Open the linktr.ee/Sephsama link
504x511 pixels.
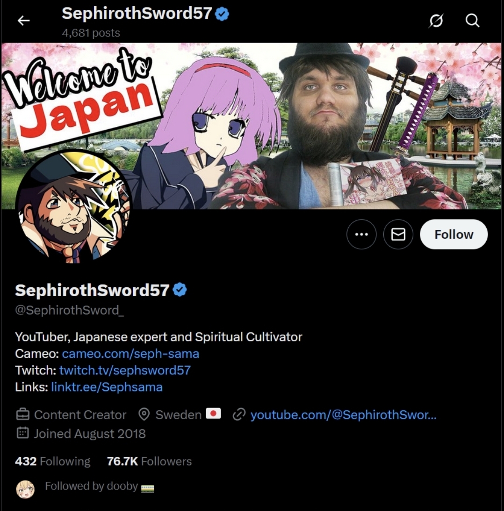107,387
